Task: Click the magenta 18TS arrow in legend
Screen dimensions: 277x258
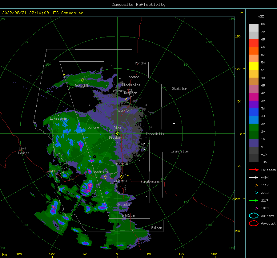Action: [254, 208]
